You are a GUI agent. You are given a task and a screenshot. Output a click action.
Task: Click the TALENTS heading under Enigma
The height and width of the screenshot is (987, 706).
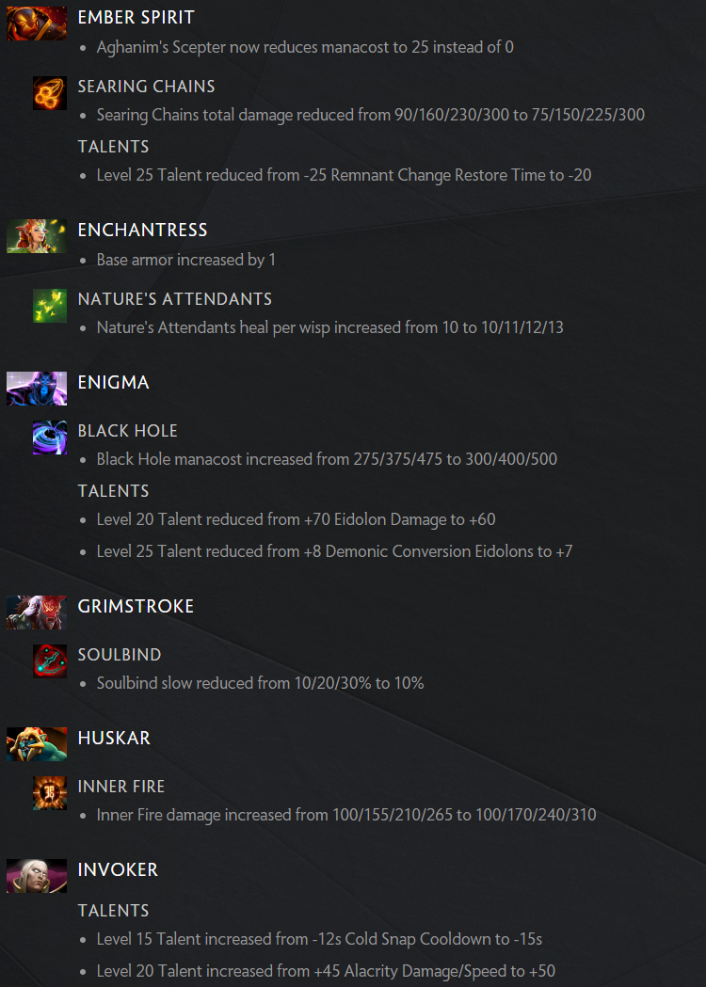click(113, 491)
